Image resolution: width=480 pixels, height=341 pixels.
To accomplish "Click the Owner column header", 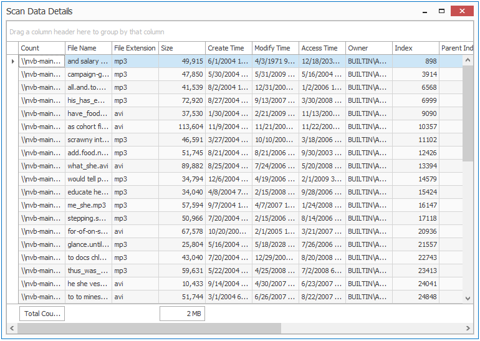I will coord(369,48).
